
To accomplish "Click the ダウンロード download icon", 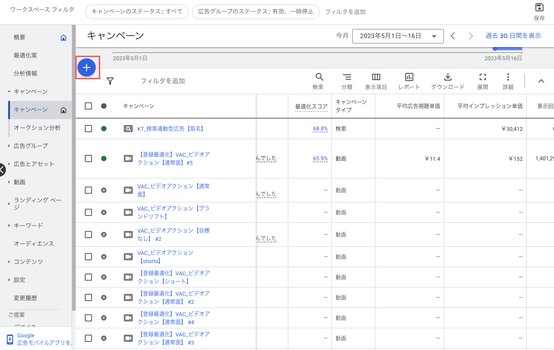I will [x=447, y=81].
